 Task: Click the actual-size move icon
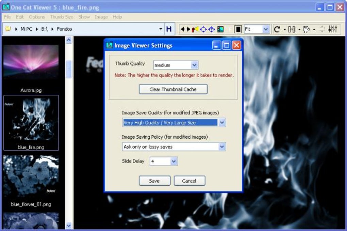[x=212, y=29]
